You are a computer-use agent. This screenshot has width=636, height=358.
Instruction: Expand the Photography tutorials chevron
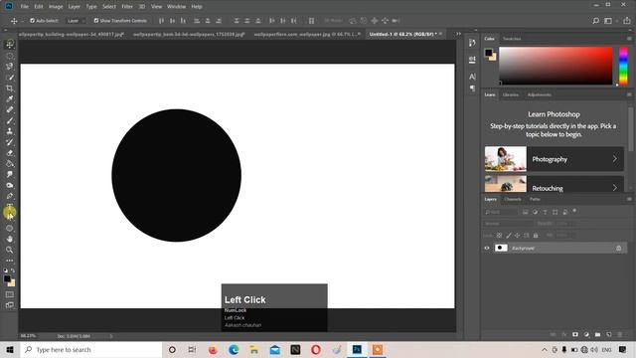pyautogui.click(x=615, y=159)
